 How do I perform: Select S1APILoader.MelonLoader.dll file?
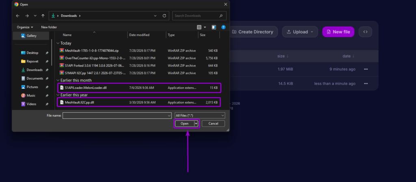pos(139,88)
